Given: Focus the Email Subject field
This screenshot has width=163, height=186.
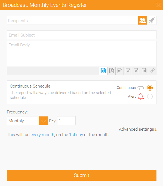Looking at the screenshot, I should tap(82, 35).
